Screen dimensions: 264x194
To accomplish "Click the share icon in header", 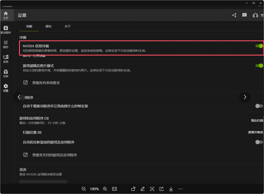I will (x=234, y=15).
